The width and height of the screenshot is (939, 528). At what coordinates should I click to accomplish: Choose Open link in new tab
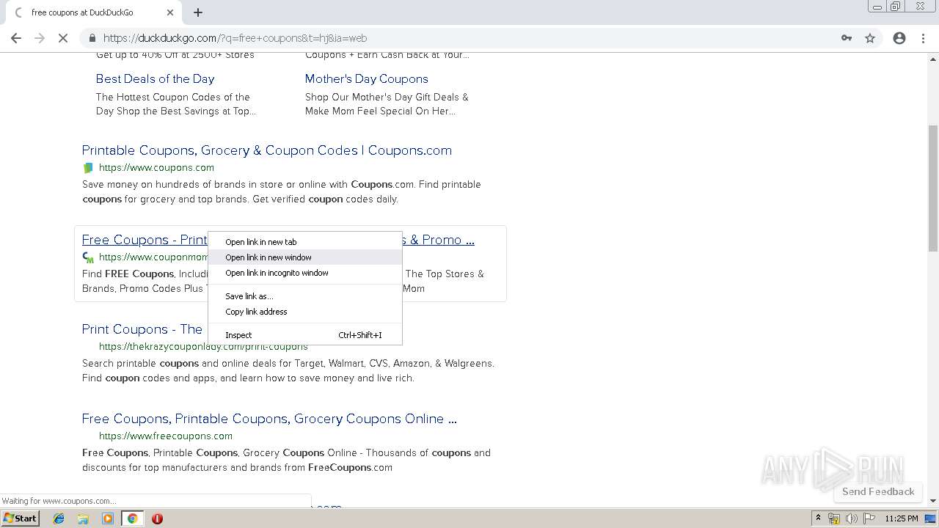coord(305,242)
